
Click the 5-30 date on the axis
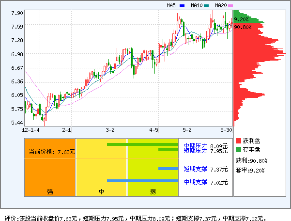coord(226,130)
